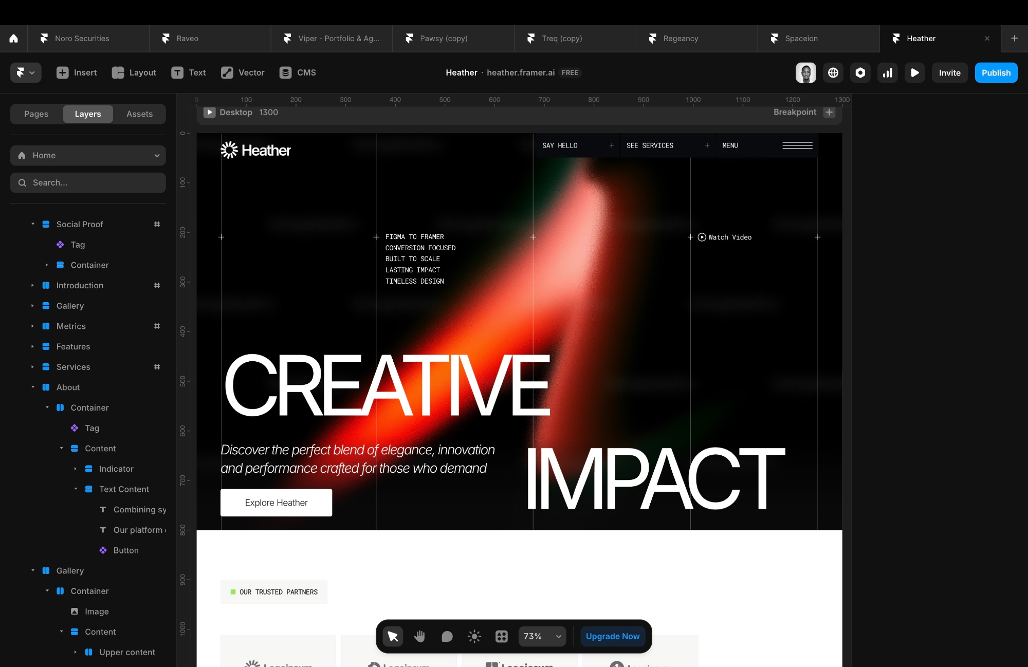1028x667 pixels.
Task: Click the globe localization icon
Action: point(833,72)
